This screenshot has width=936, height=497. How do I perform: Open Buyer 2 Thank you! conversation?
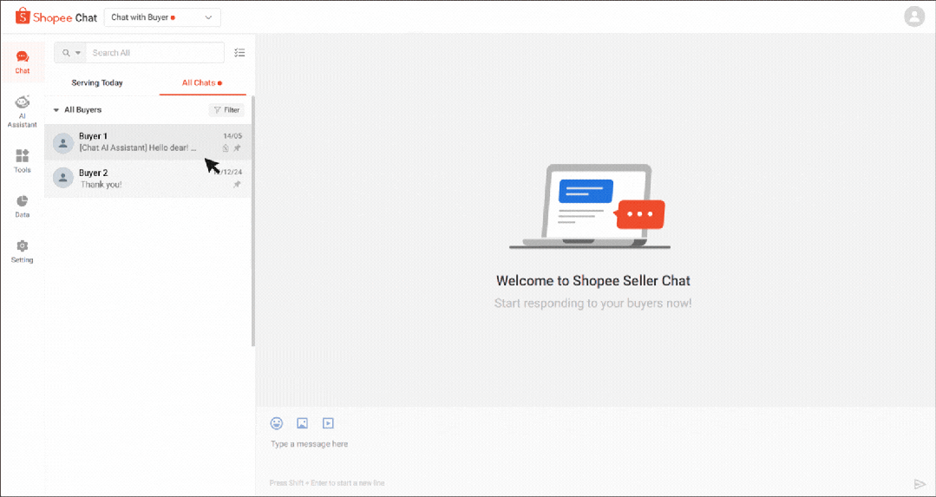(147, 179)
